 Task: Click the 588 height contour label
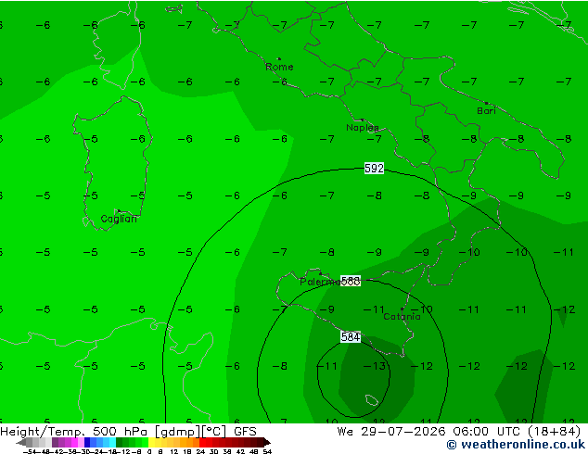[x=351, y=281]
